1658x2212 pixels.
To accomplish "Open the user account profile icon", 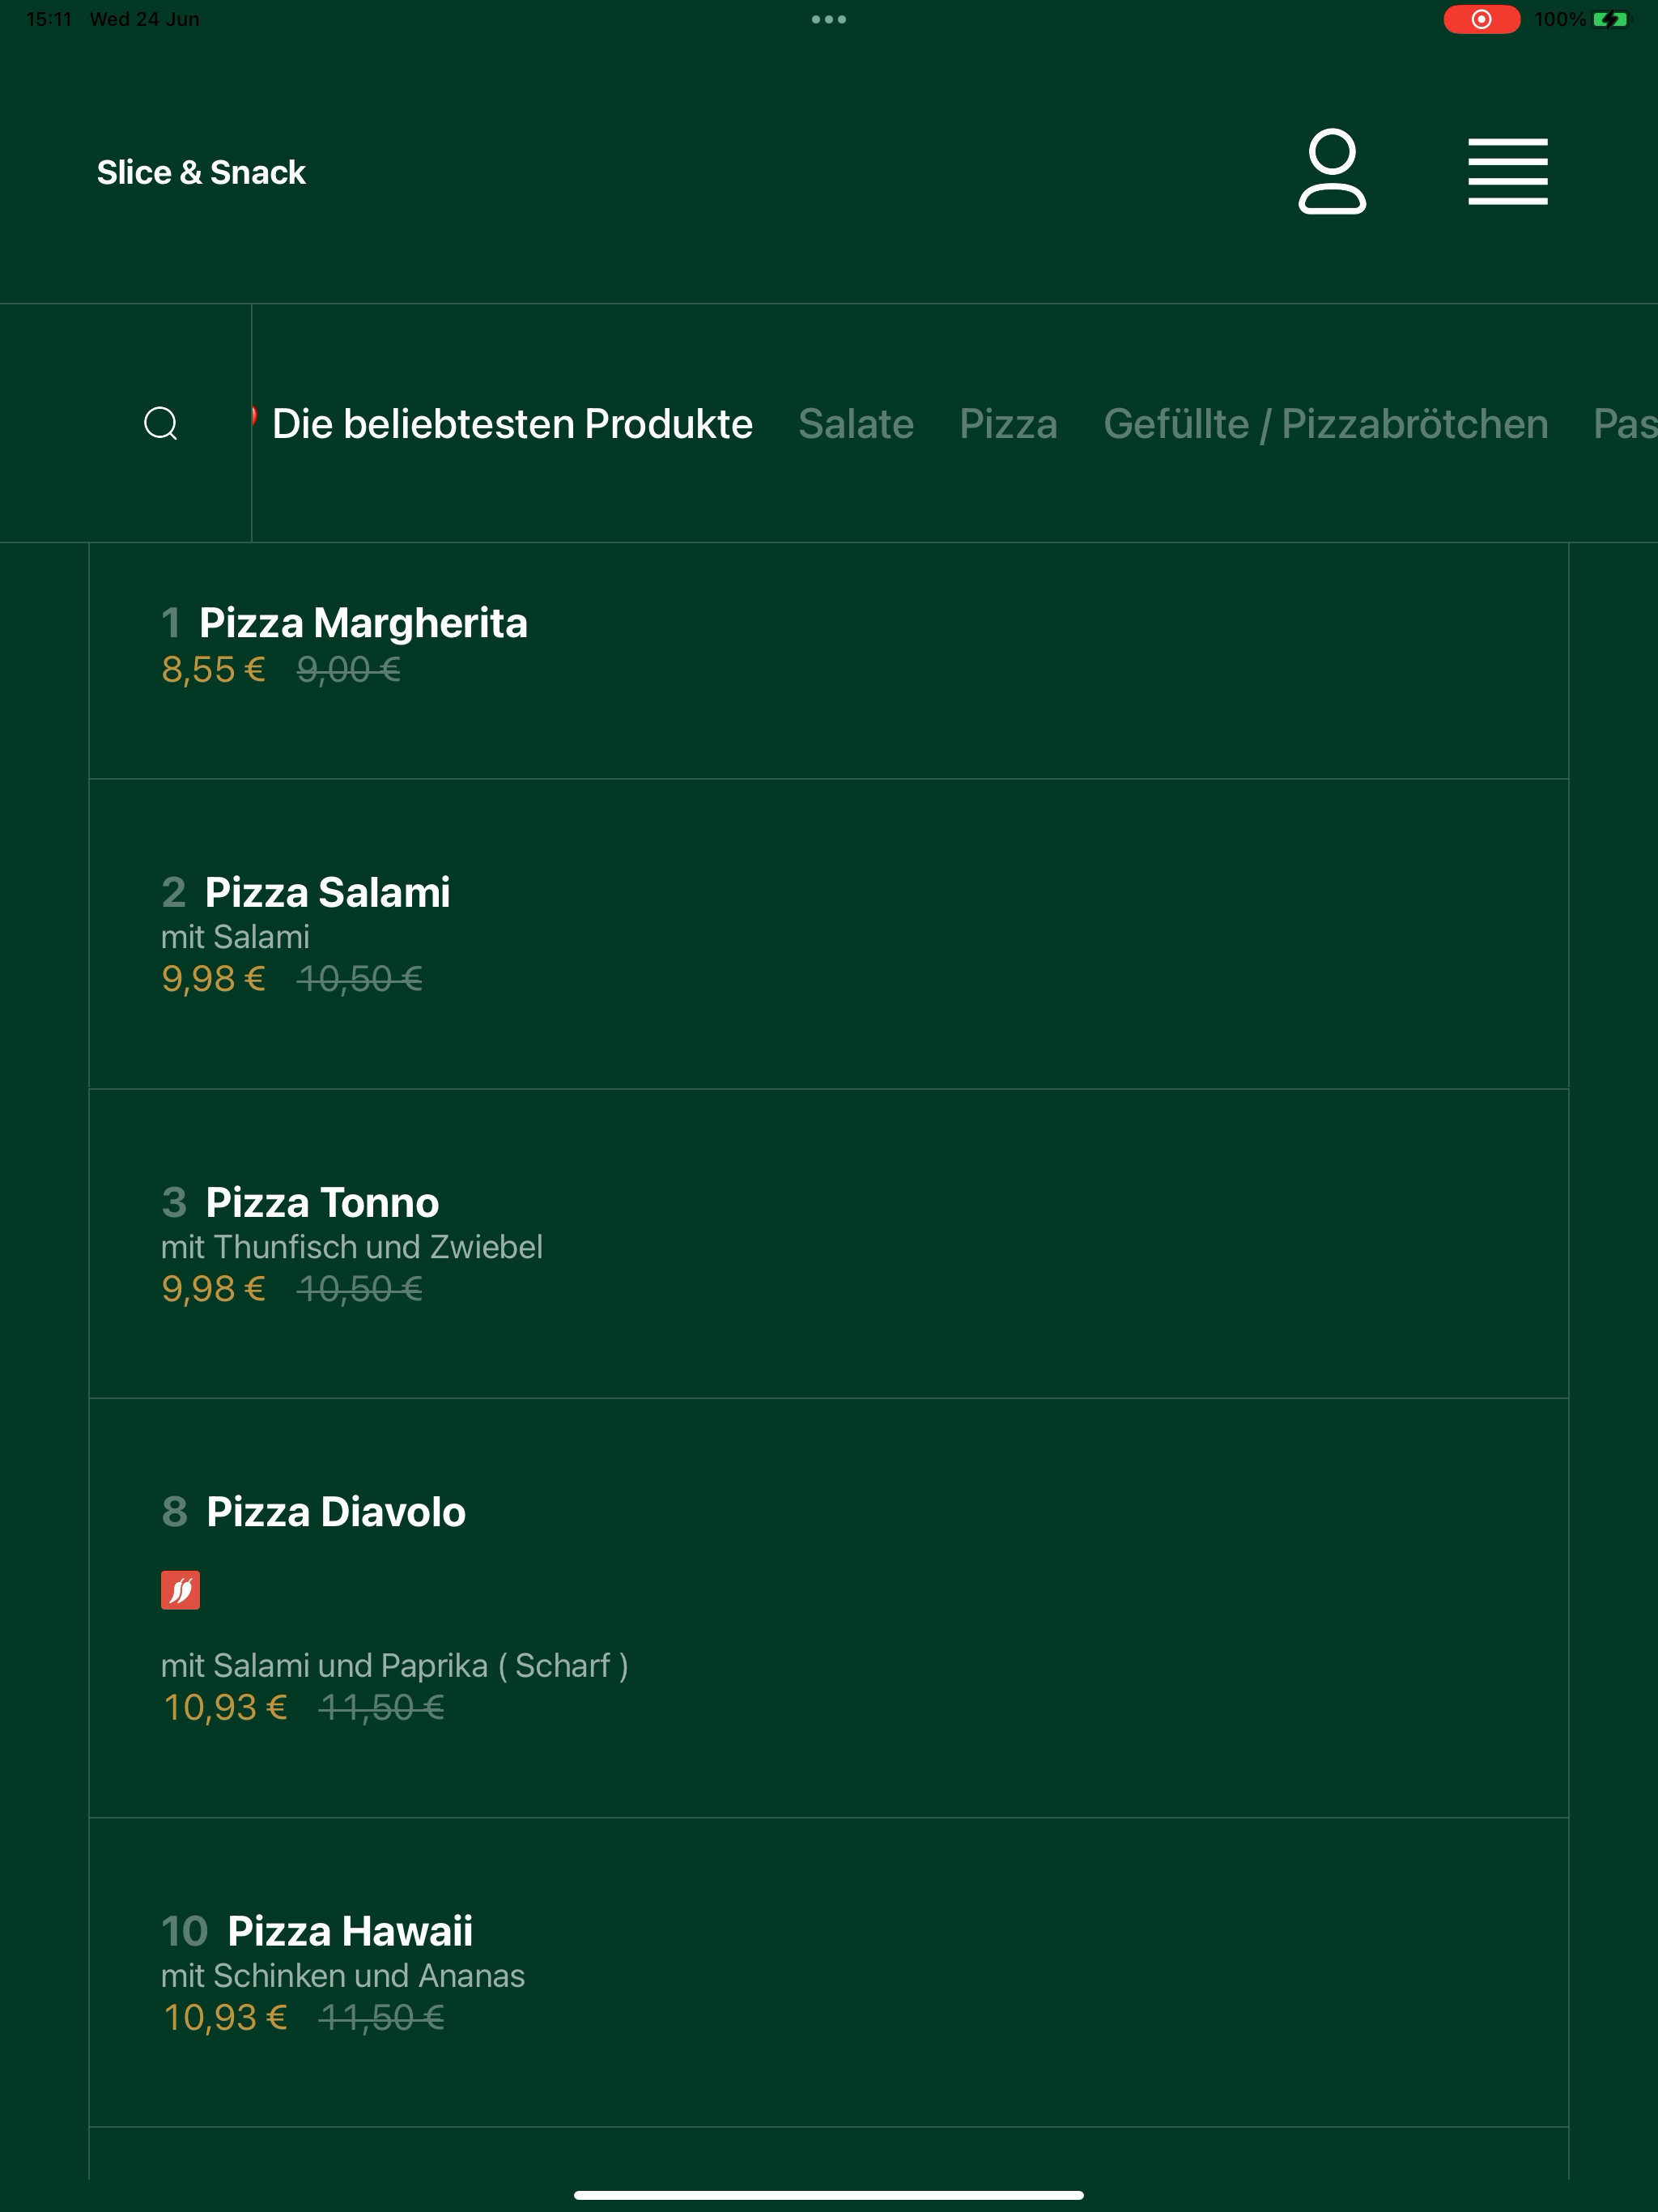I will pos(1332,171).
